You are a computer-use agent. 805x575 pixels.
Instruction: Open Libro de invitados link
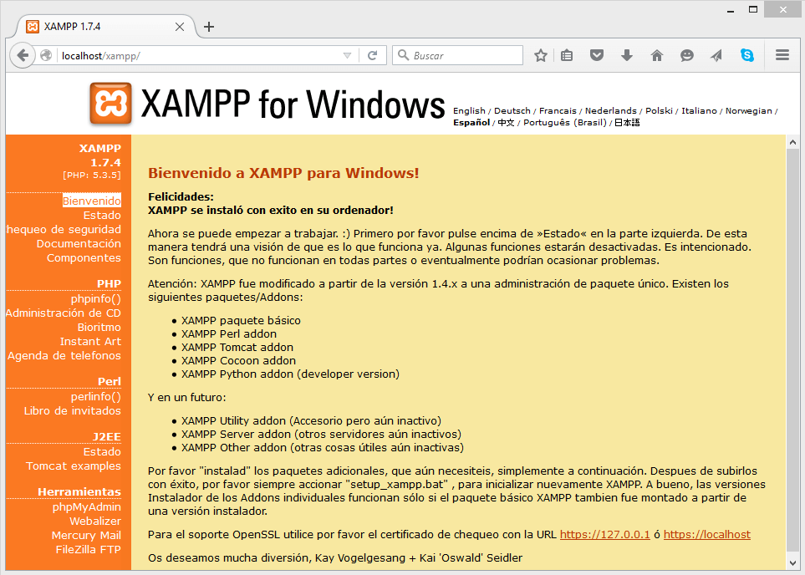point(73,410)
